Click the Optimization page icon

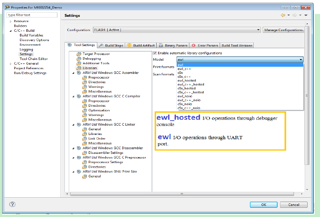coord(84,110)
